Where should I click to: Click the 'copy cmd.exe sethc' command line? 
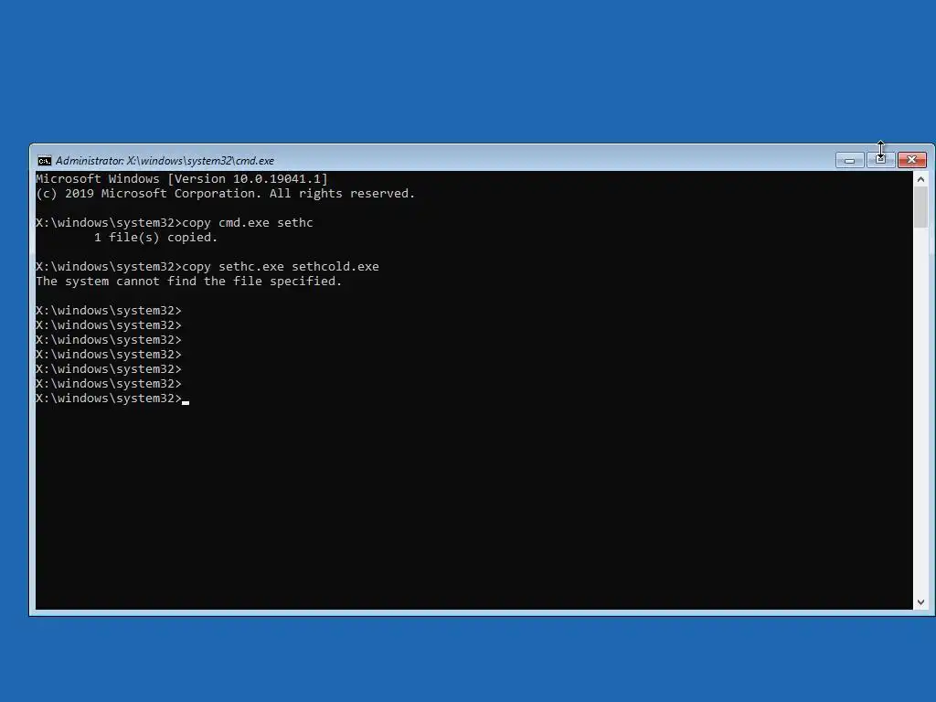click(175, 223)
